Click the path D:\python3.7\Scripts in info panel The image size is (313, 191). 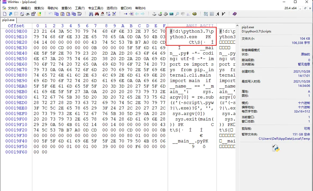coord(256,31)
